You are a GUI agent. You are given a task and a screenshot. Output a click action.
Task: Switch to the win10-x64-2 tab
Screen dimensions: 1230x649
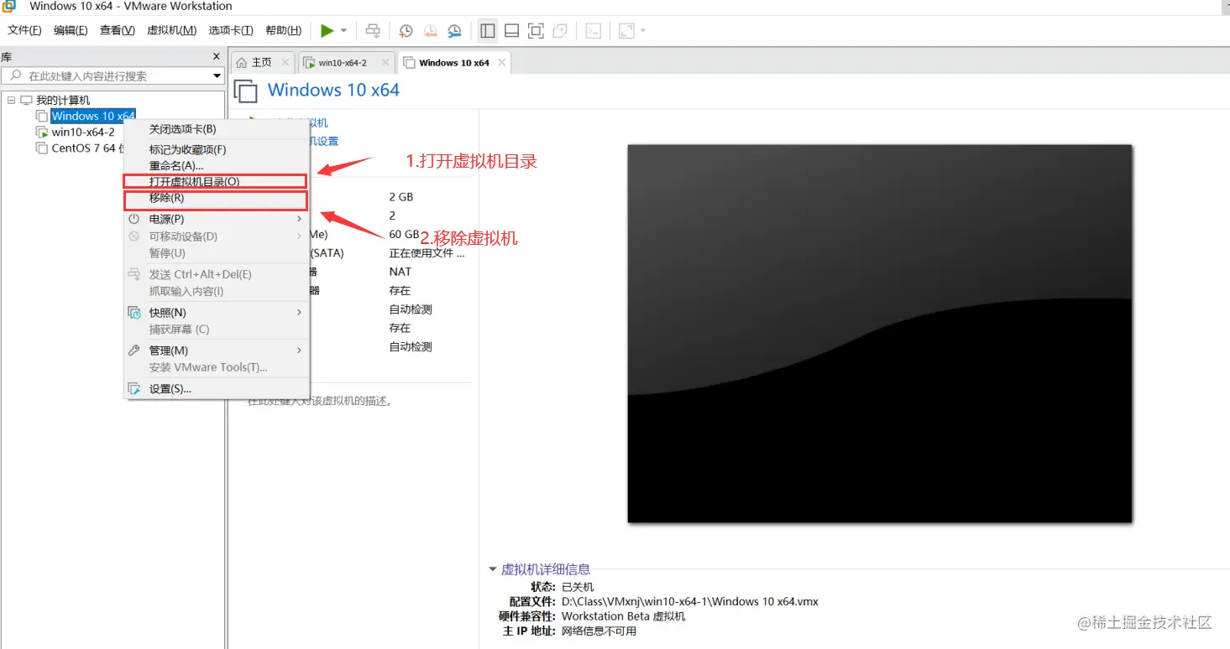pyautogui.click(x=343, y=63)
